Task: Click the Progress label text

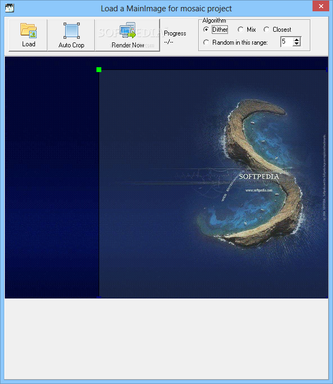Action: 175,33
